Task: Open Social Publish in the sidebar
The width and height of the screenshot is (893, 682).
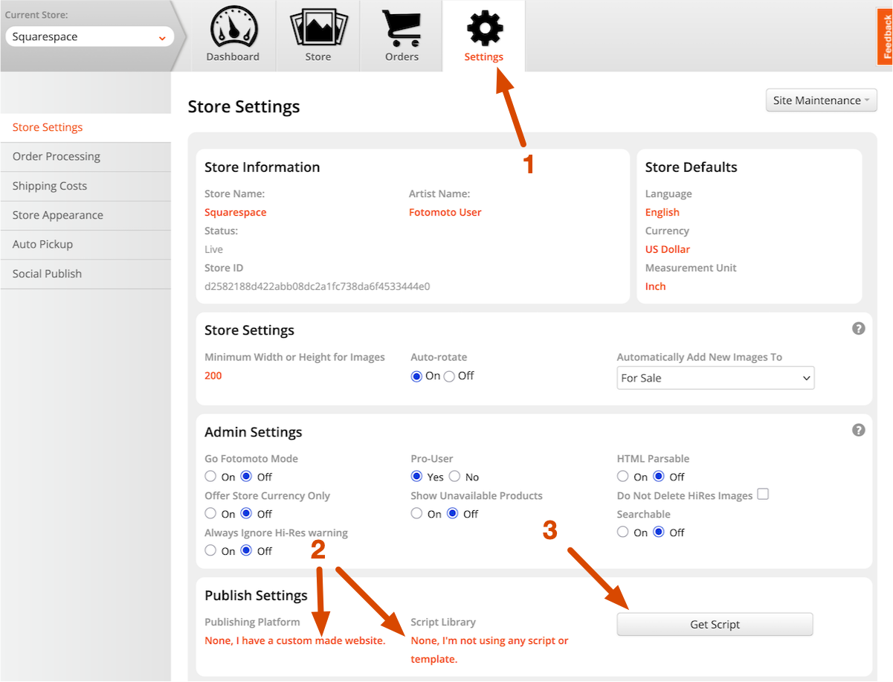Action: (x=86, y=274)
